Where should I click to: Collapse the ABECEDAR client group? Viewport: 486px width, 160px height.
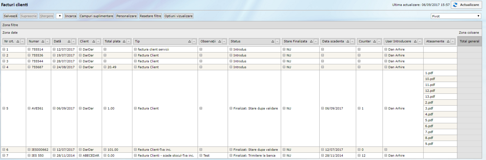[80, 155]
